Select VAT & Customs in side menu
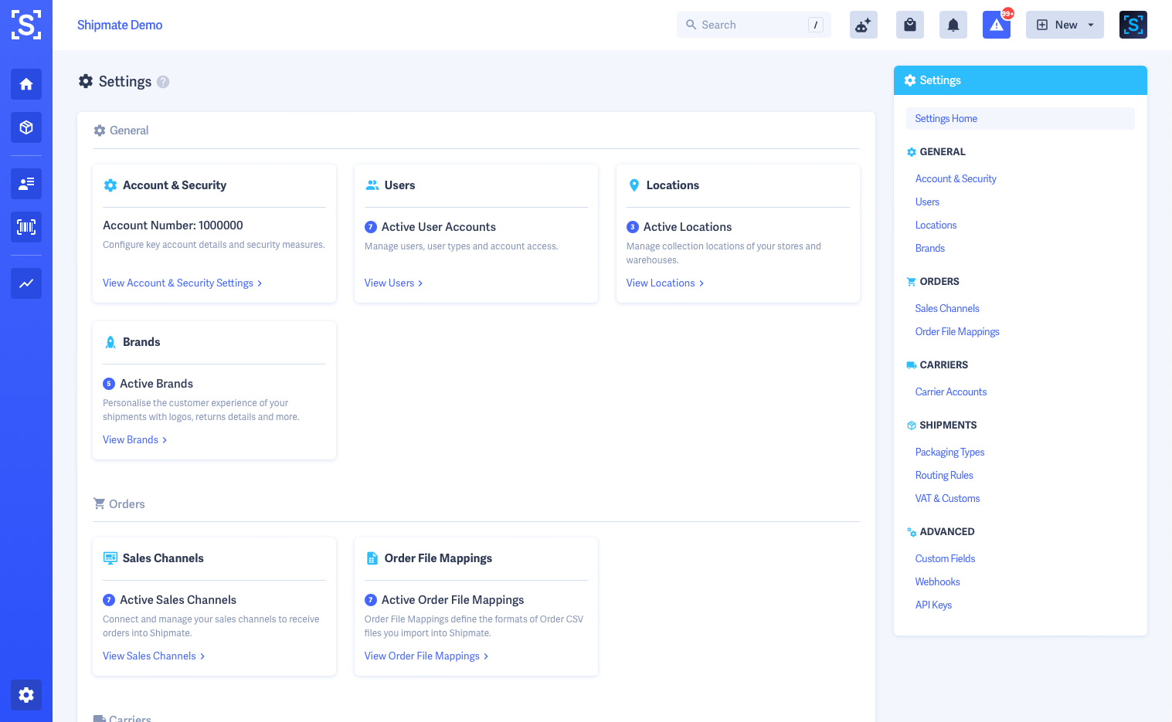 (x=947, y=498)
